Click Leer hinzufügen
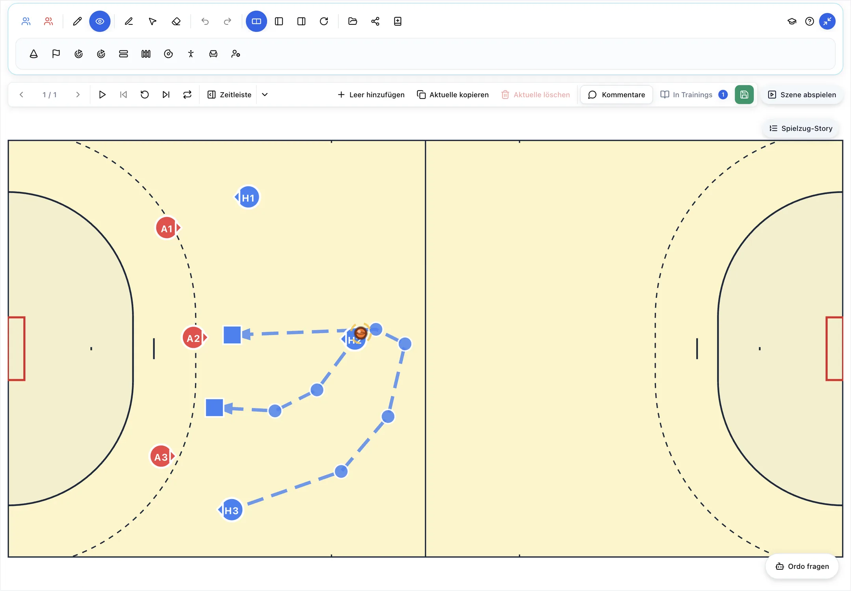 click(x=371, y=95)
